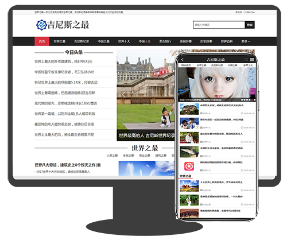
Task: Open headline 转动世界上最大的呼啦圈5.14米
Action: tap(66, 83)
